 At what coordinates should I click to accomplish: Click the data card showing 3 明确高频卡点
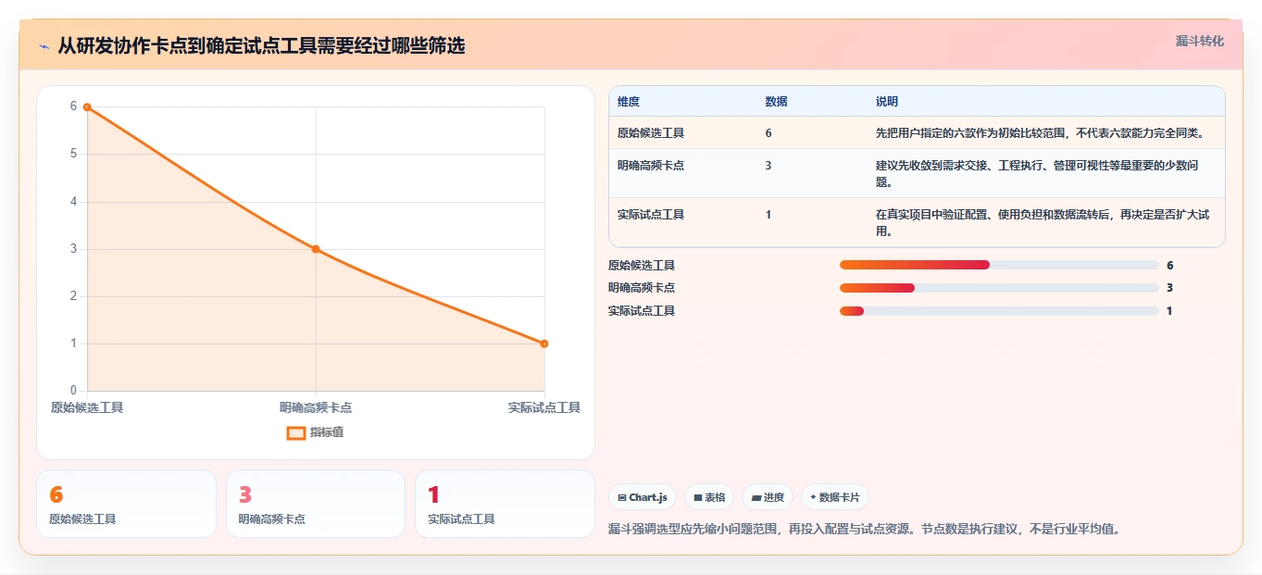click(316, 504)
